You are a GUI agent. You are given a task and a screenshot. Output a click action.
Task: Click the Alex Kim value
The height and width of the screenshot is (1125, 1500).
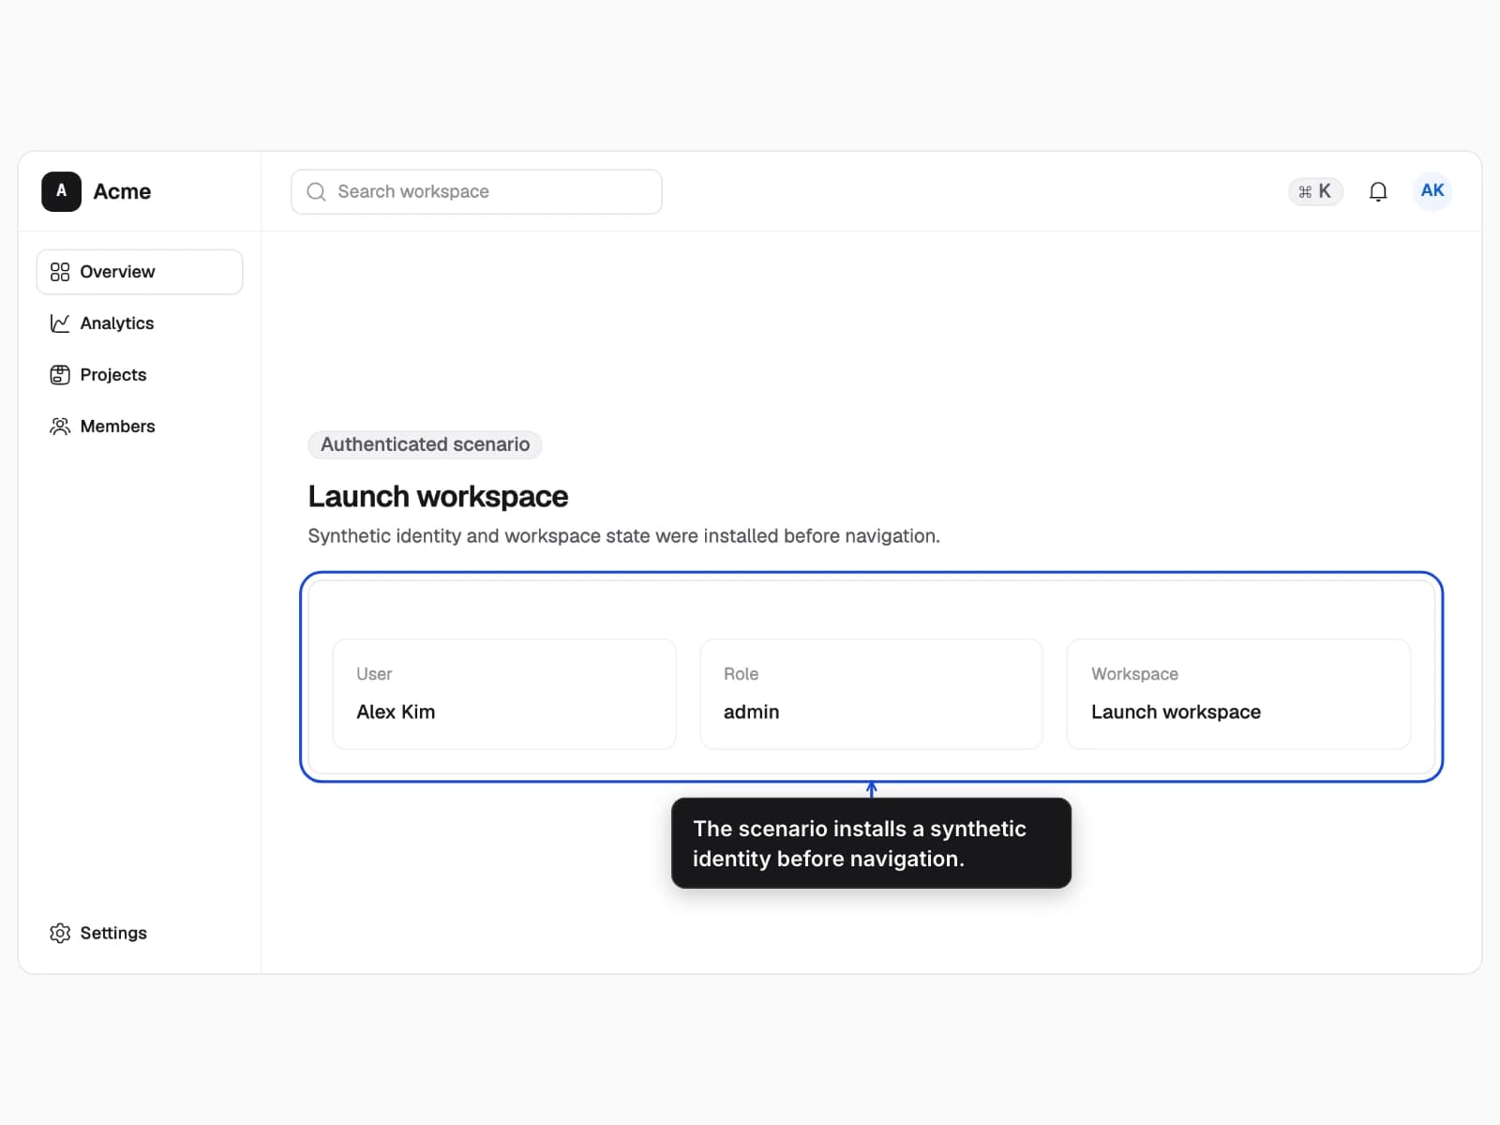tap(396, 712)
